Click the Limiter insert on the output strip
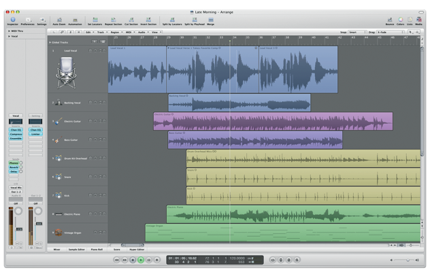Screen dimensions: 430x272 (35, 134)
